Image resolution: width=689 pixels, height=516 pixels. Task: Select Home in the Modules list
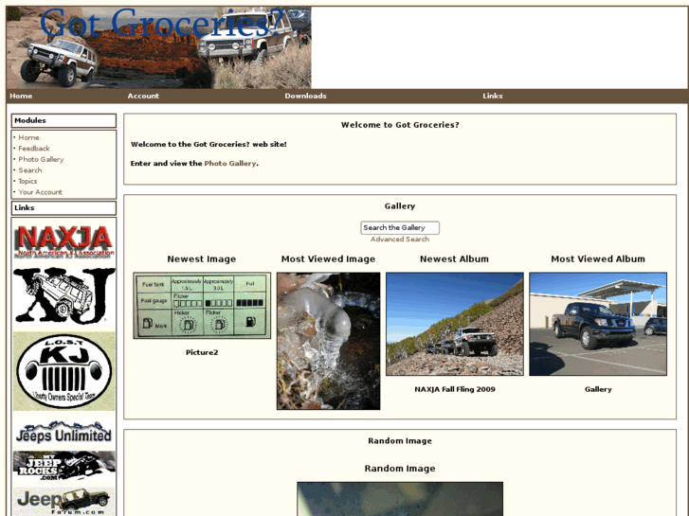click(x=28, y=137)
